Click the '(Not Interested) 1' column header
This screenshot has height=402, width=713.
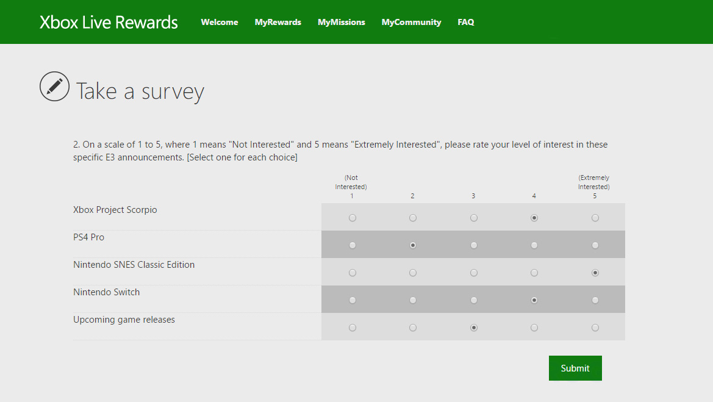click(x=351, y=187)
